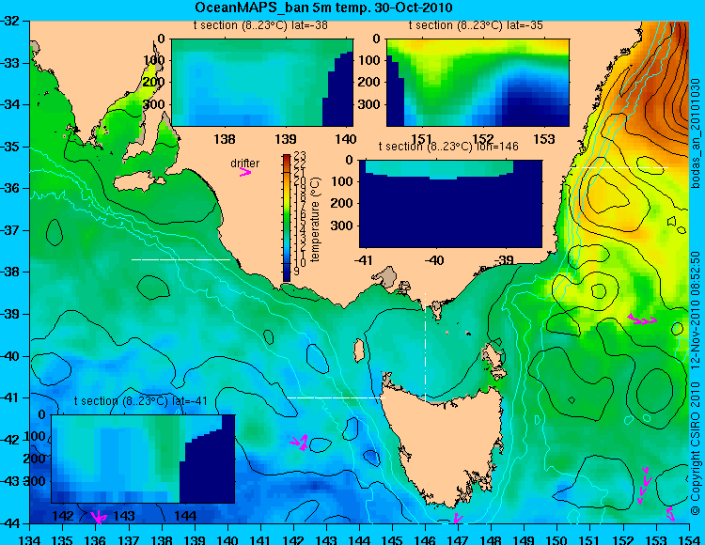This screenshot has height=545, width=705.
Task: Click the white dashed section line at lat -38
Action: coord(180,259)
